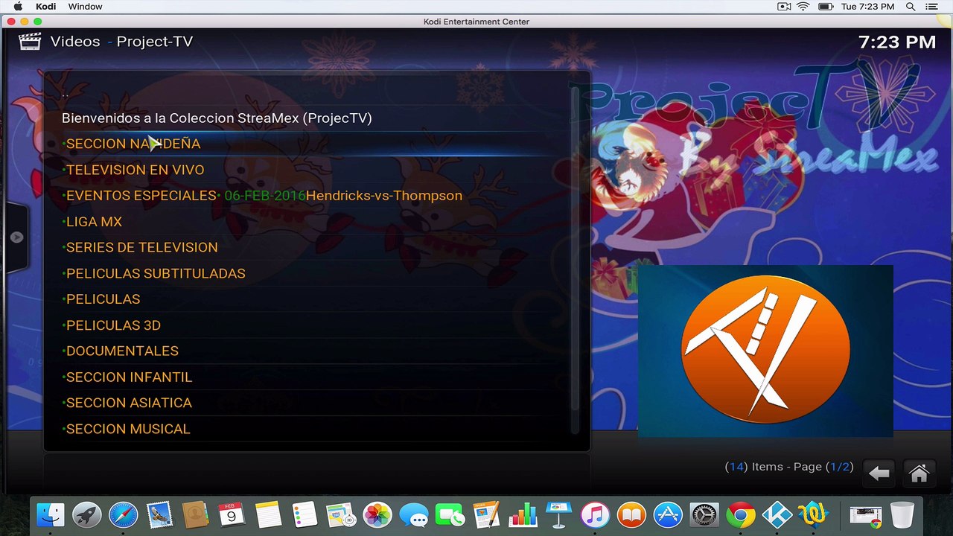The height and width of the screenshot is (536, 953).
Task: Open Maps icon in dock
Action: click(341, 514)
